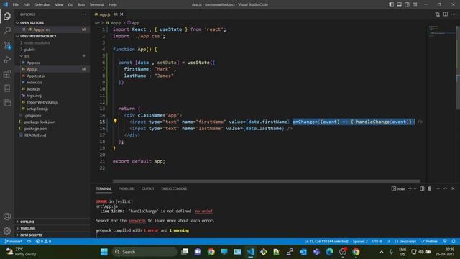Click Spaces: 2 indentation setting
Screen dimensions: 460x259
(360, 242)
